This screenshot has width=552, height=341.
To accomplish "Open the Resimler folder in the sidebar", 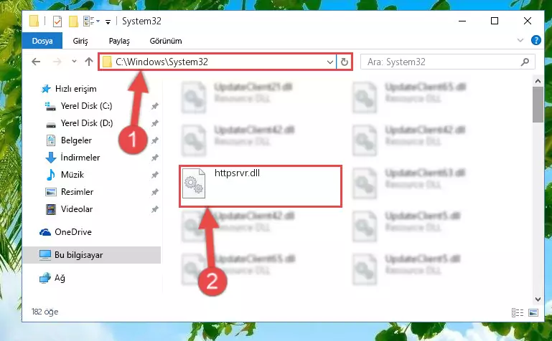I will point(77,192).
